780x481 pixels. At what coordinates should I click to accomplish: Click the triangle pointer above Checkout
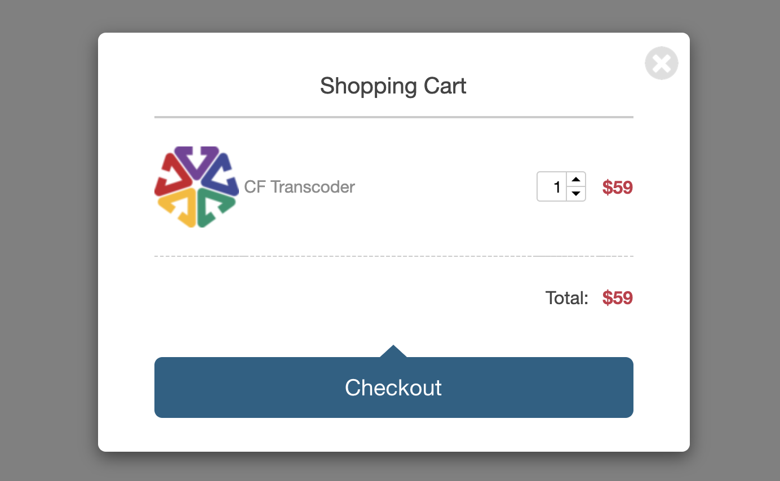click(x=393, y=352)
